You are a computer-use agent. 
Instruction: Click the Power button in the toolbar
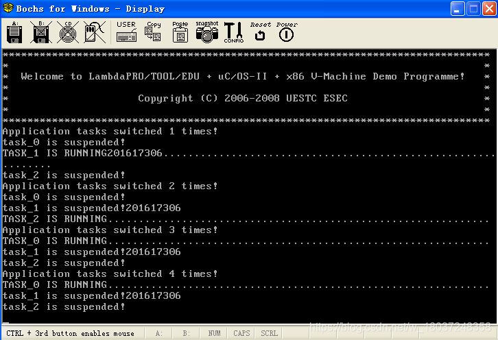287,32
